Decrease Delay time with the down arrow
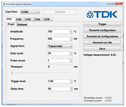Viewport: 126px width, 107px height. coord(71,90)
